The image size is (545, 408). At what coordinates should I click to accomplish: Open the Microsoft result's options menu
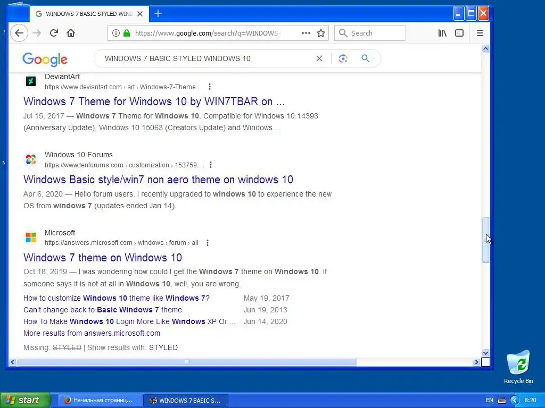coord(208,243)
